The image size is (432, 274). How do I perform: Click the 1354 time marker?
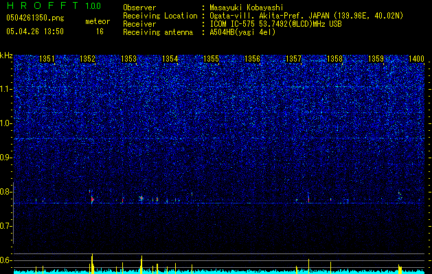click(170, 59)
